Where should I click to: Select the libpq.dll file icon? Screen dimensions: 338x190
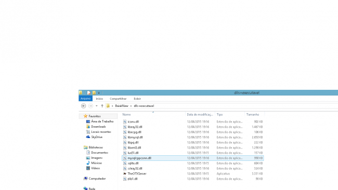pyautogui.click(x=125, y=142)
